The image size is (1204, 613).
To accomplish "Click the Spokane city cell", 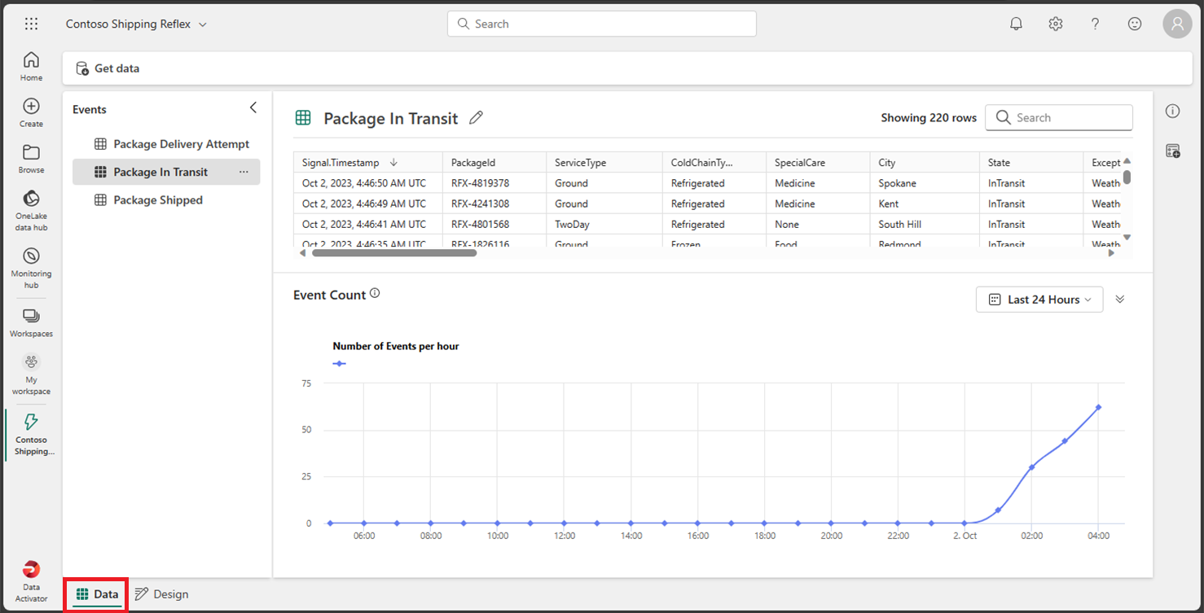I will (925, 183).
